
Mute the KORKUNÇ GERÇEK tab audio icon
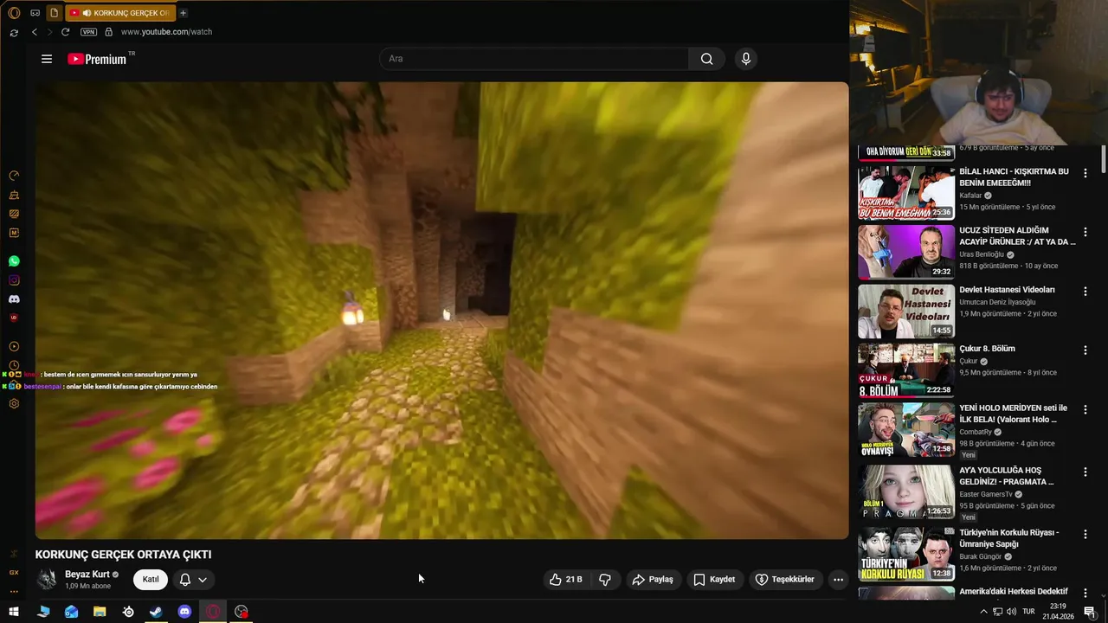87,13
